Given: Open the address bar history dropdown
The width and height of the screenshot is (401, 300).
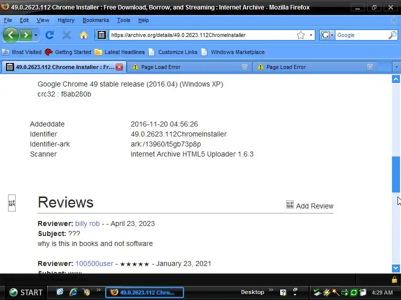Looking at the screenshot, I should [x=311, y=35].
